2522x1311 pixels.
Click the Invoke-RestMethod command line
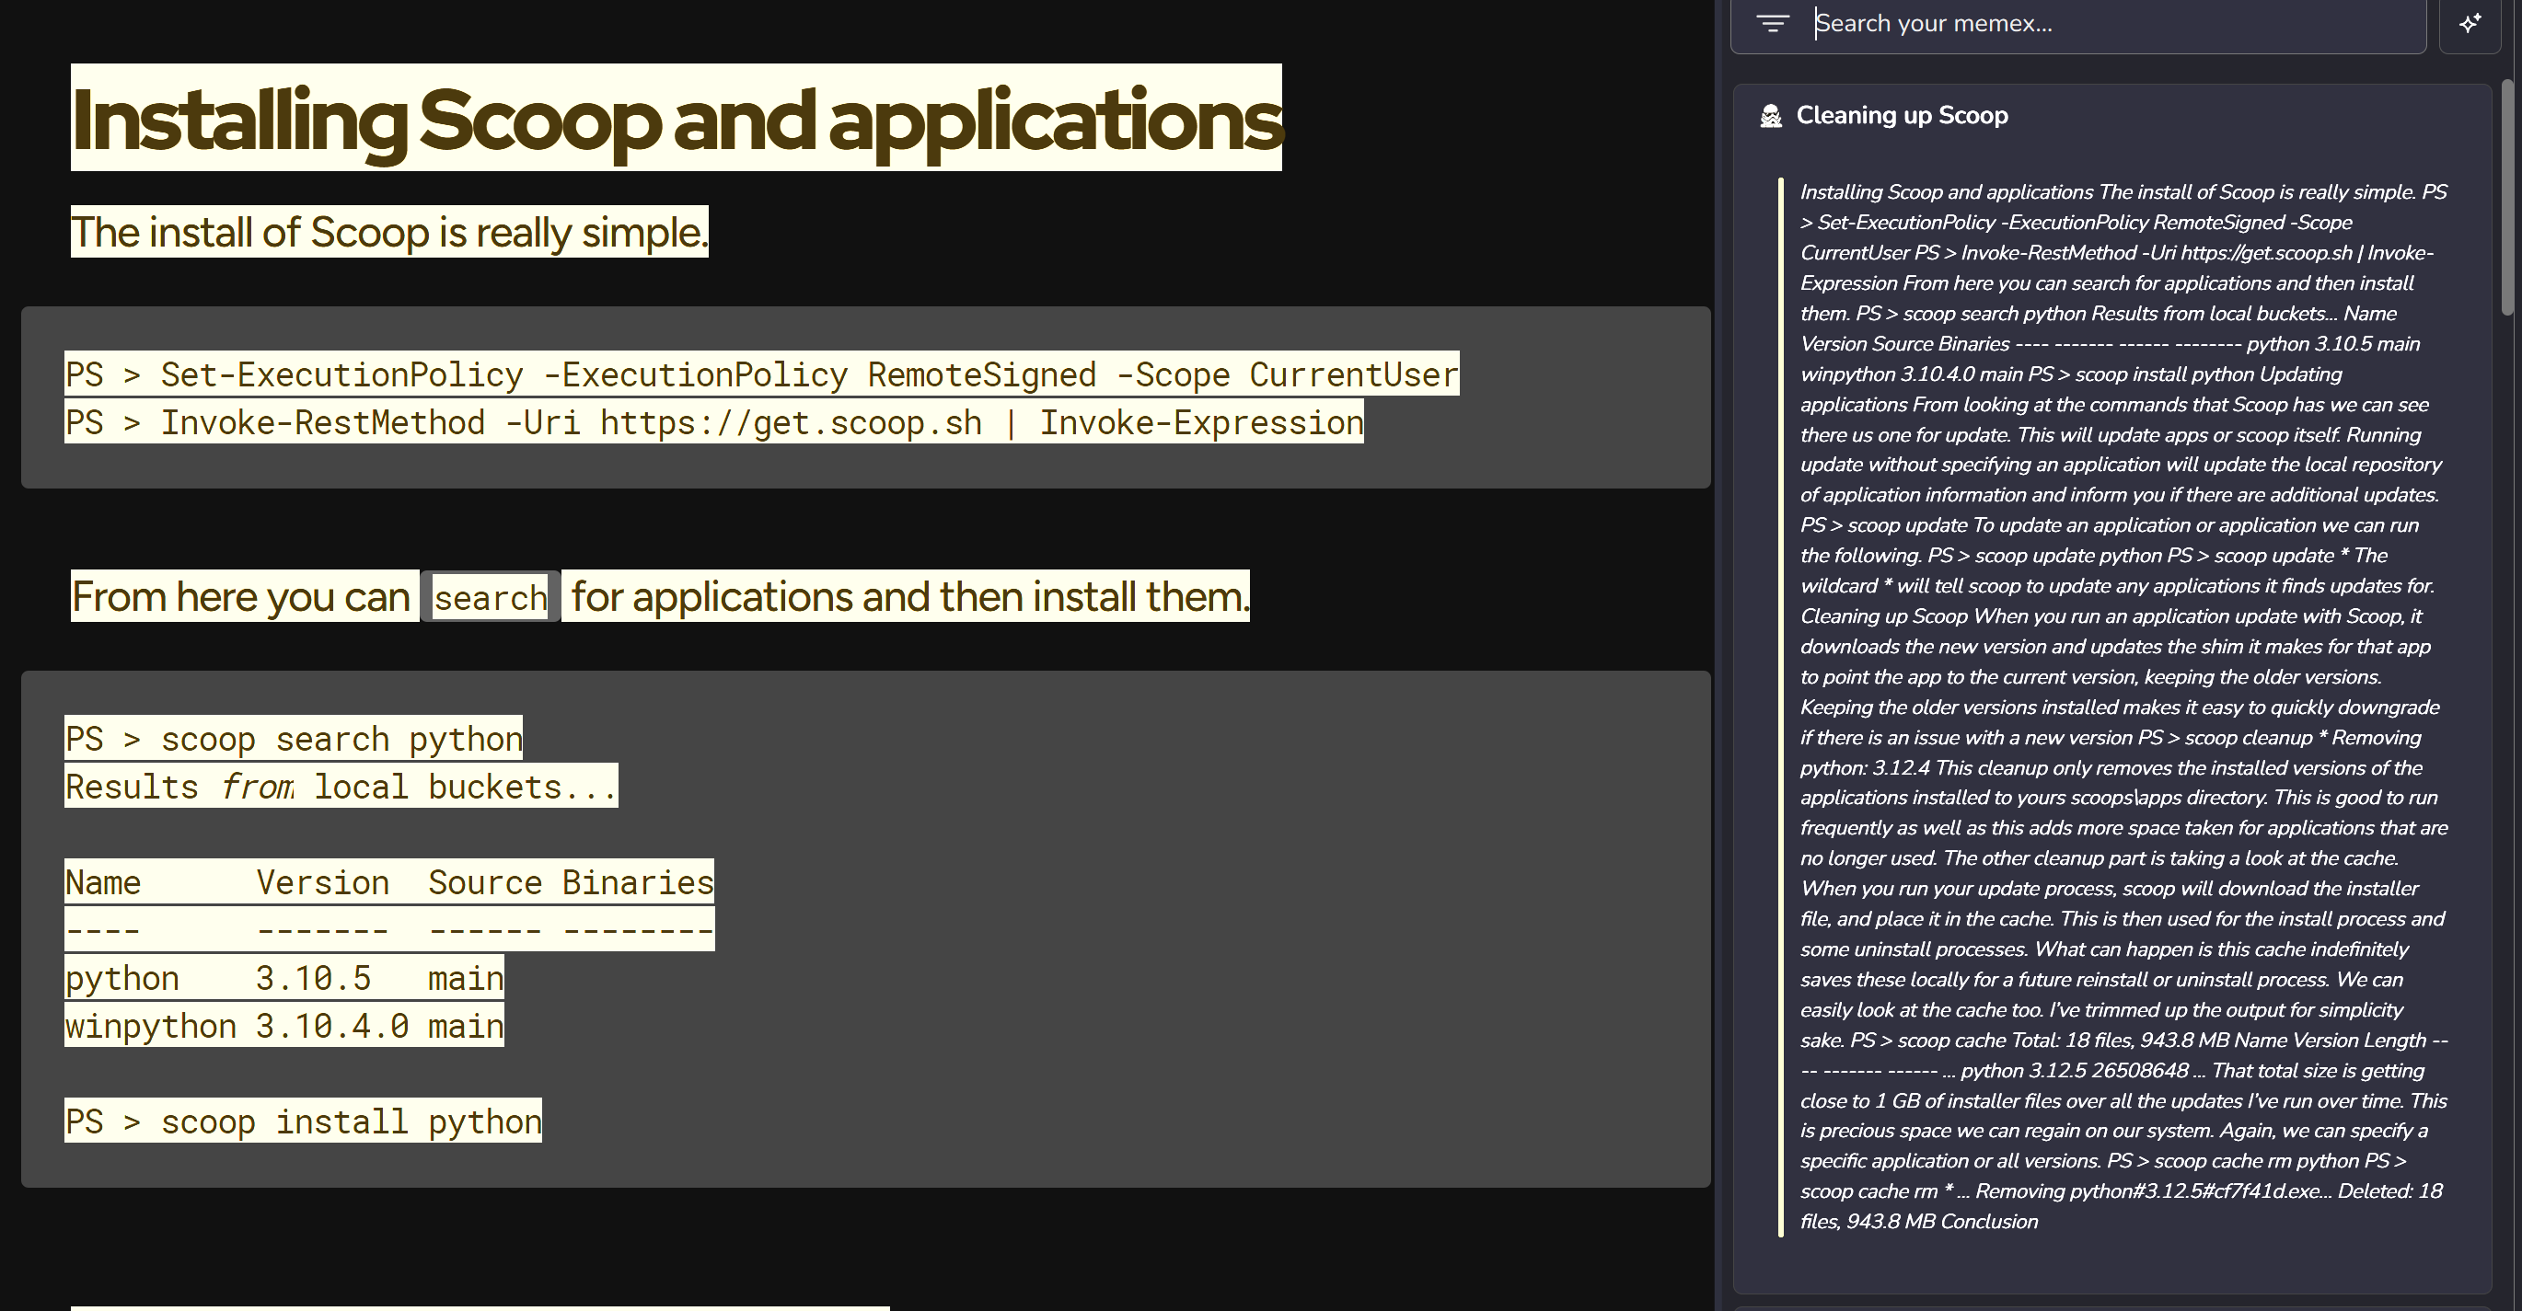pos(713,421)
